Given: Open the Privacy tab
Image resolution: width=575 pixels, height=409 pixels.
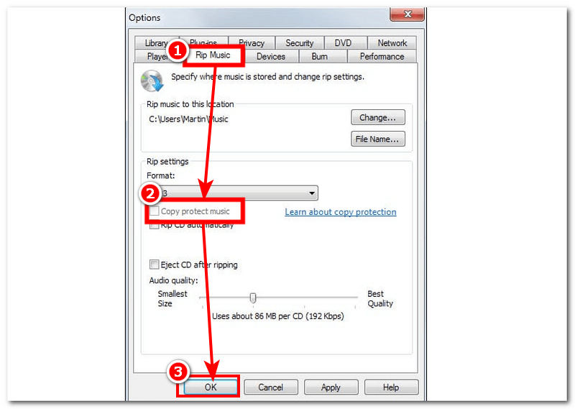Looking at the screenshot, I should (252, 43).
